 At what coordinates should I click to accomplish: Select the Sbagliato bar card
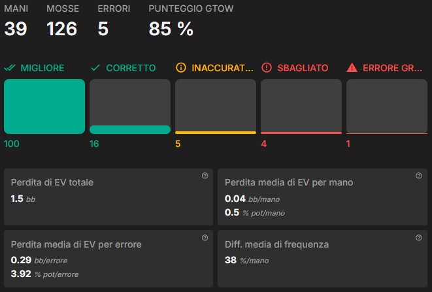(x=301, y=106)
